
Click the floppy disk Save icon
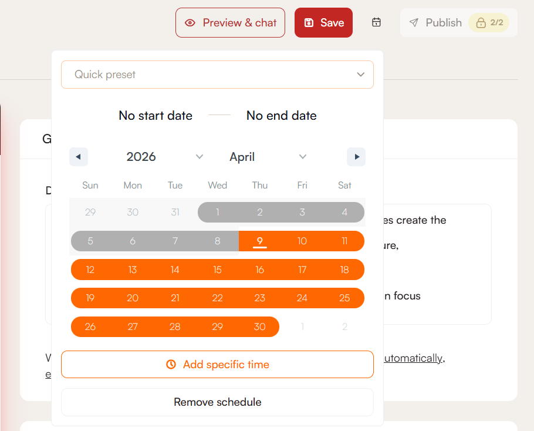pos(309,23)
